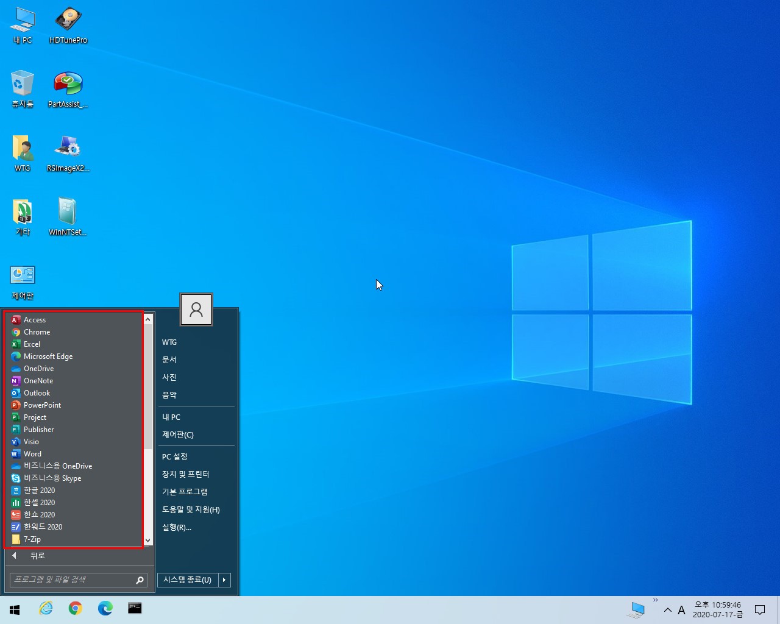Click the IME language indicator A
Image resolution: width=780 pixels, height=624 pixels.
681,610
